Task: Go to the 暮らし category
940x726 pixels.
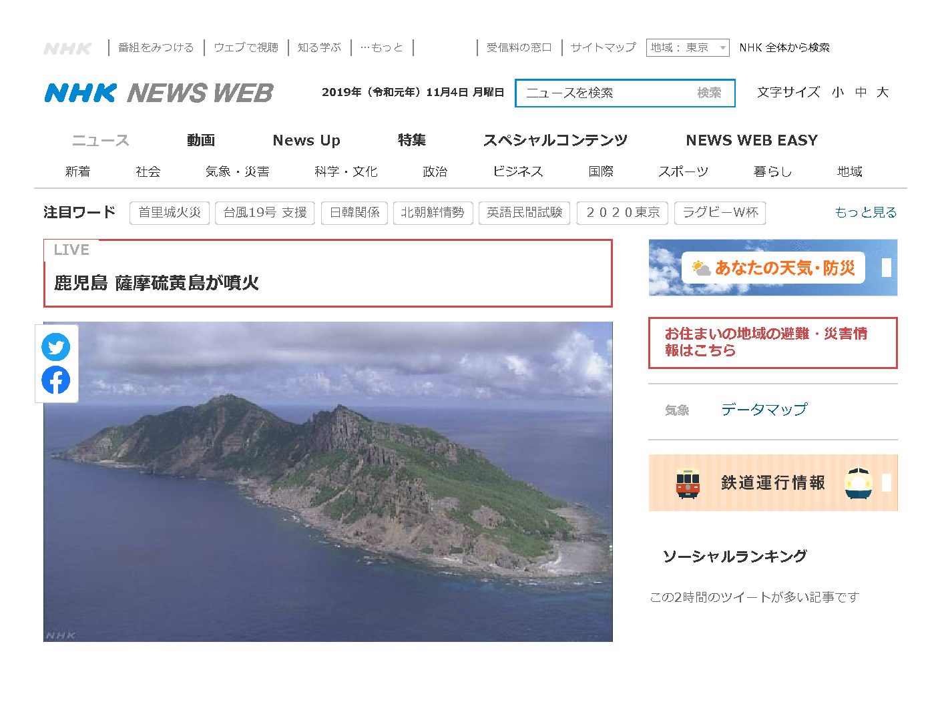Action: (772, 171)
